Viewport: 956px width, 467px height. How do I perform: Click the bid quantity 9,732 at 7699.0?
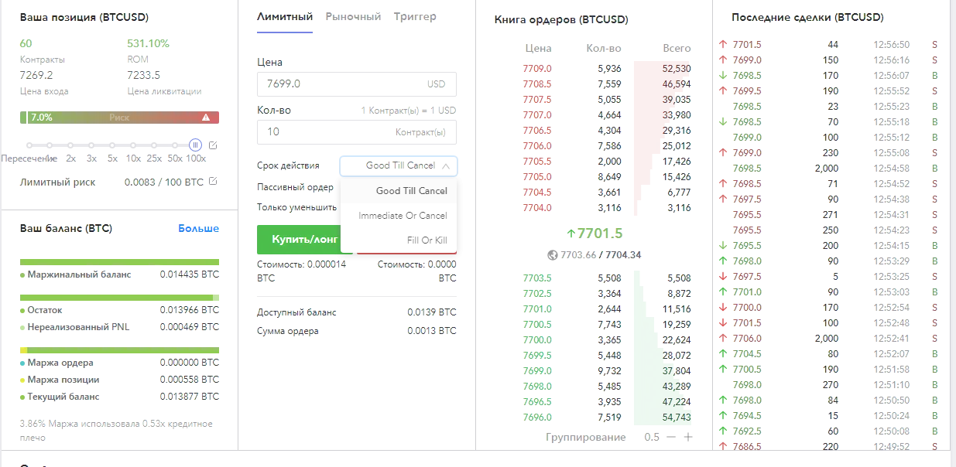pyautogui.click(x=608, y=371)
